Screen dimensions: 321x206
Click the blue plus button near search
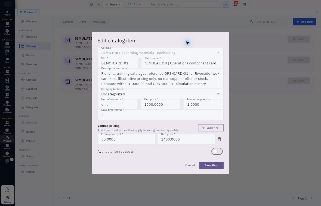click(226, 4)
